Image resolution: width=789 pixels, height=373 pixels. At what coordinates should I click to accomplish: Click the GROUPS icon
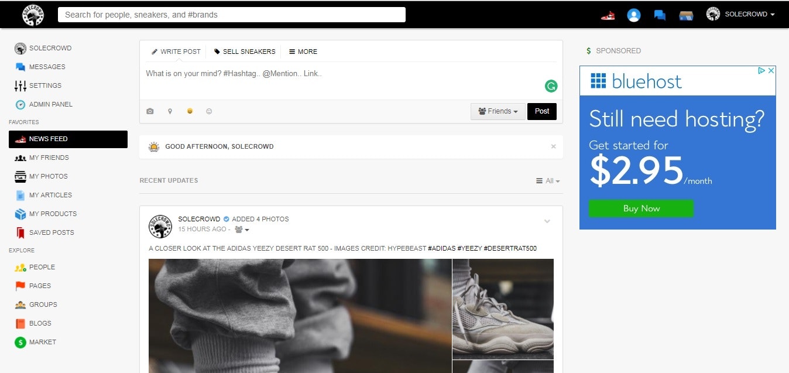pos(20,304)
